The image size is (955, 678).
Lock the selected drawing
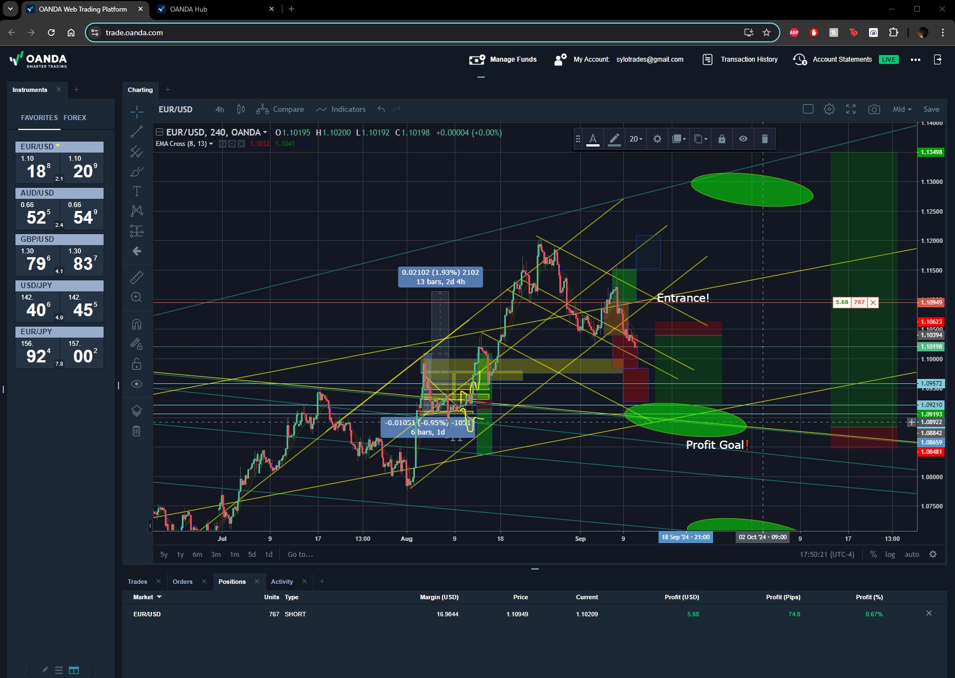[x=722, y=139]
